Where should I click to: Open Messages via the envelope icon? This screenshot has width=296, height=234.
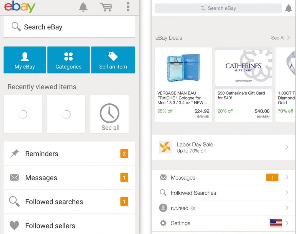pyautogui.click(x=14, y=177)
